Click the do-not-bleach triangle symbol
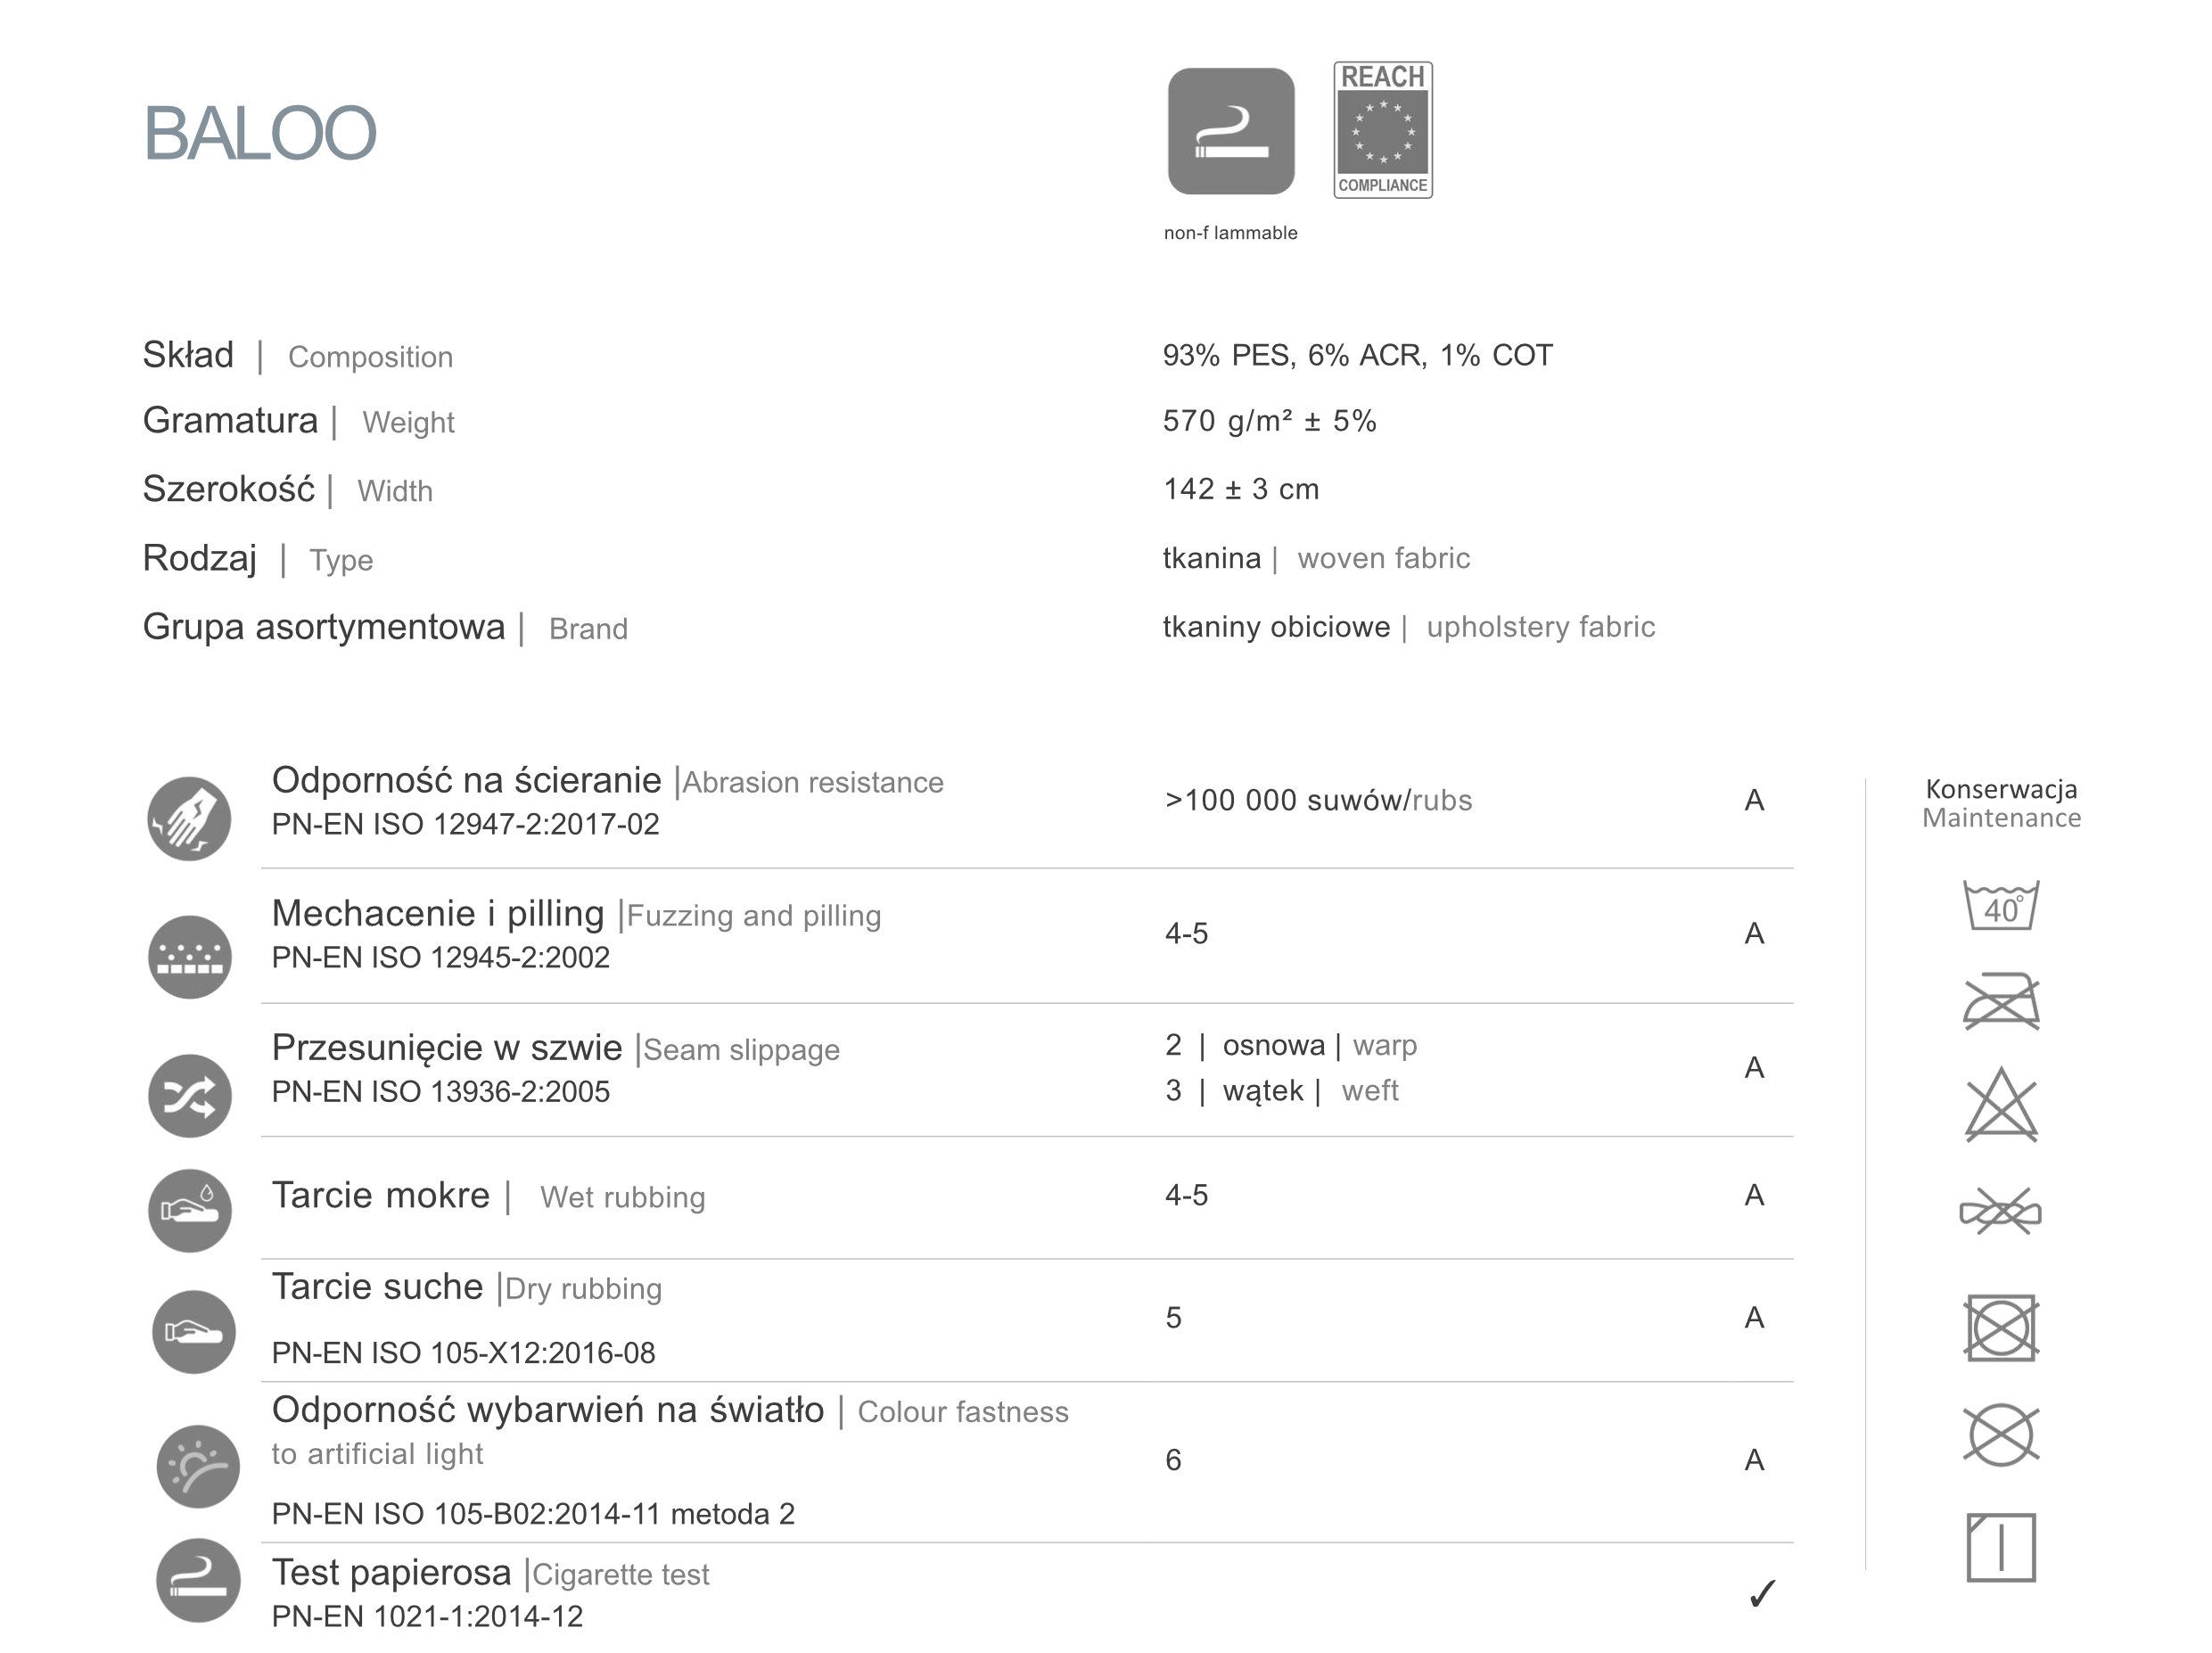 tap(2000, 1104)
